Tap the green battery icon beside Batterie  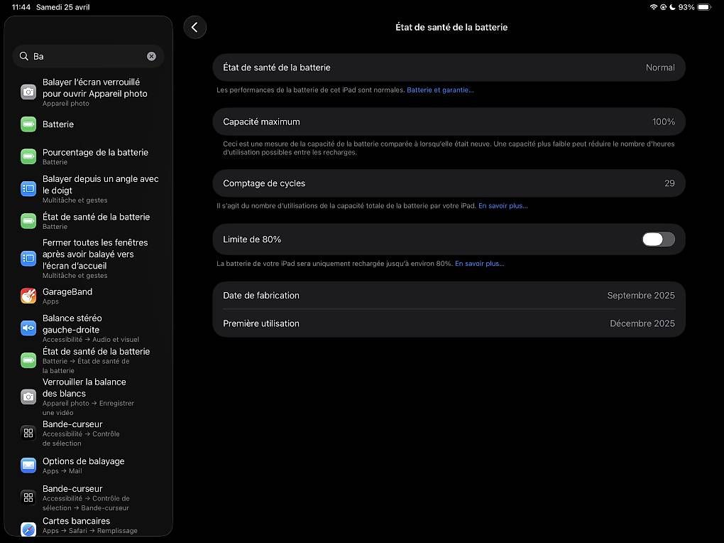tap(28, 124)
